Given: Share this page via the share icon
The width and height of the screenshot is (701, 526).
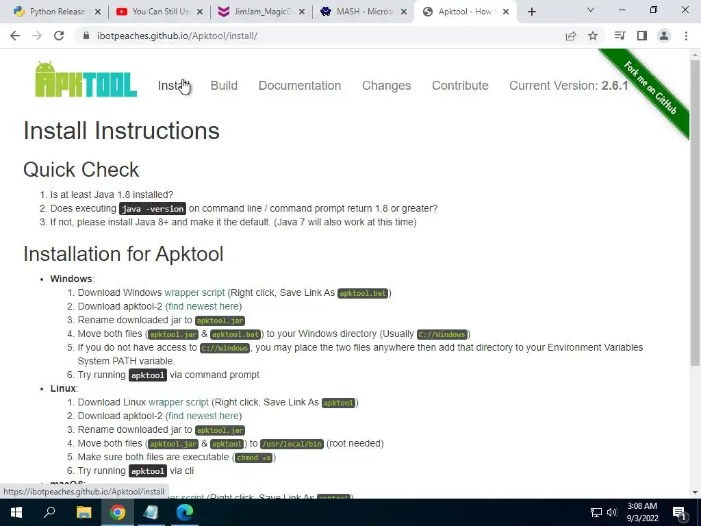Looking at the screenshot, I should point(570,36).
